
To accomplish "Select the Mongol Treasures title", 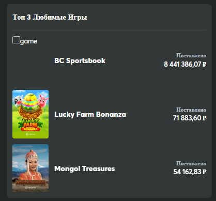I will tap(85, 169).
